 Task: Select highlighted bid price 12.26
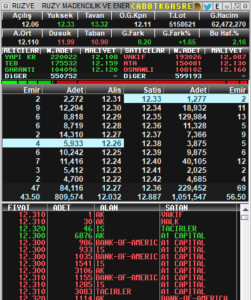coord(112,144)
